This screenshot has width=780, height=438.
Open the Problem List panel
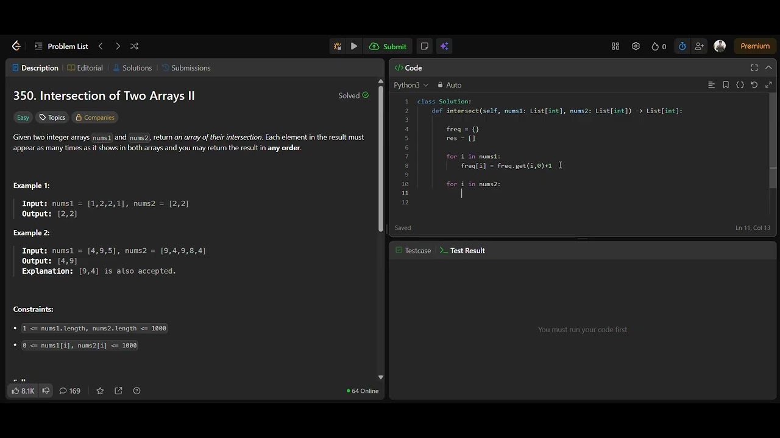pyautogui.click(x=62, y=46)
